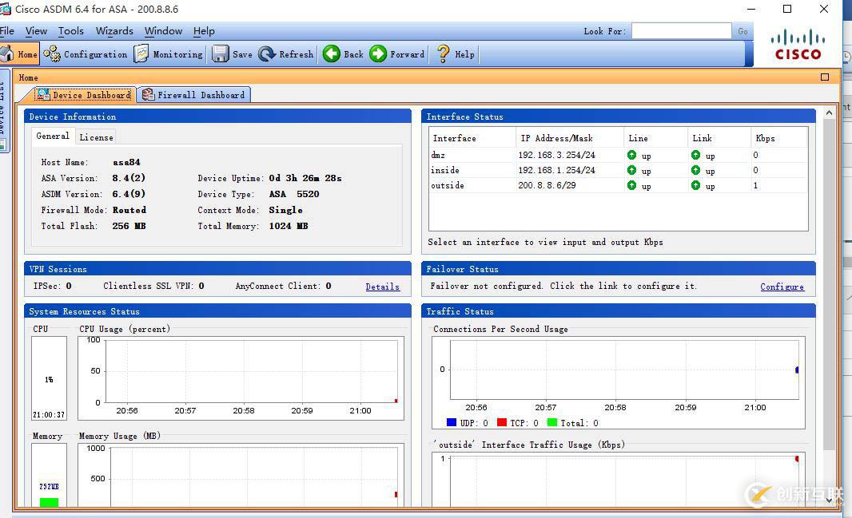The height and width of the screenshot is (518, 852).
Task: Open the Wizards menu
Action: (114, 31)
